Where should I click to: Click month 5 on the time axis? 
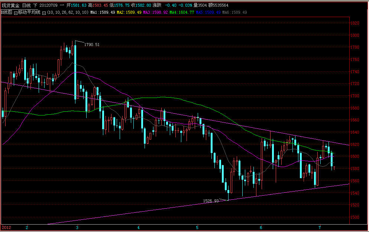[x=197, y=228]
